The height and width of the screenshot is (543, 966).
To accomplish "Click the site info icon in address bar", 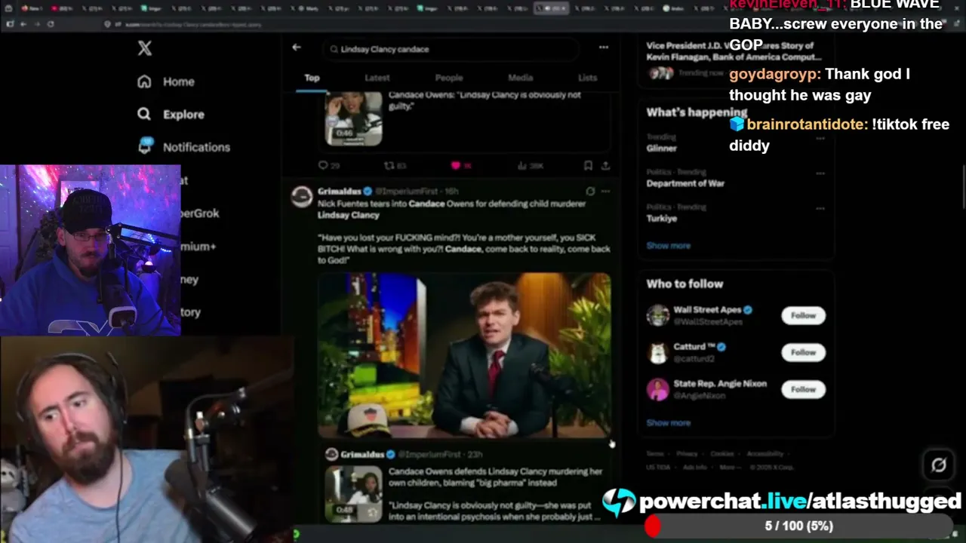I will [x=108, y=24].
